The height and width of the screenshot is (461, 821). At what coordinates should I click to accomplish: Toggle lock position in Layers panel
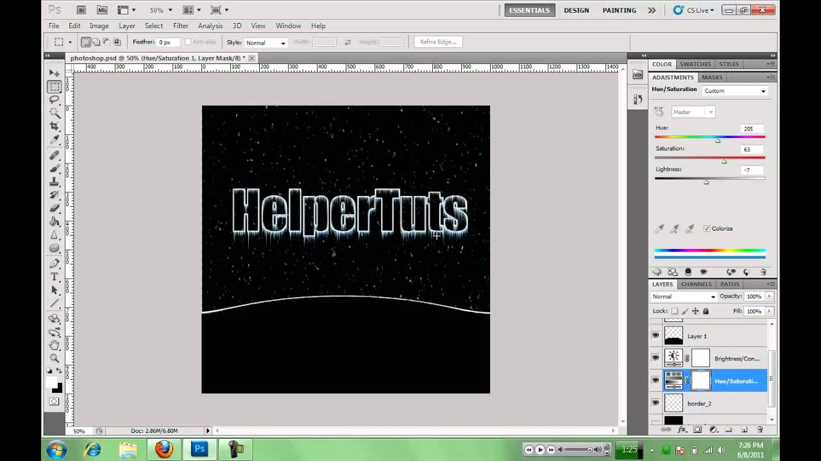pyautogui.click(x=695, y=311)
